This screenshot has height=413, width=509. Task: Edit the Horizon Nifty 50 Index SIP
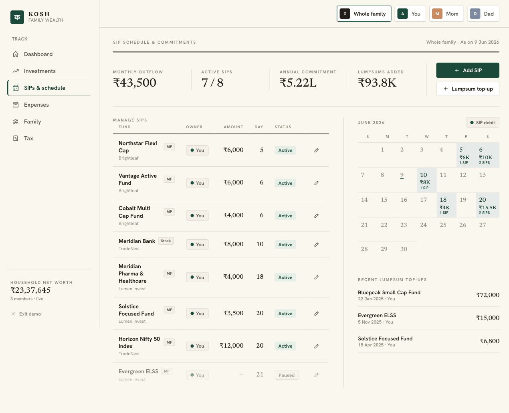pyautogui.click(x=316, y=346)
